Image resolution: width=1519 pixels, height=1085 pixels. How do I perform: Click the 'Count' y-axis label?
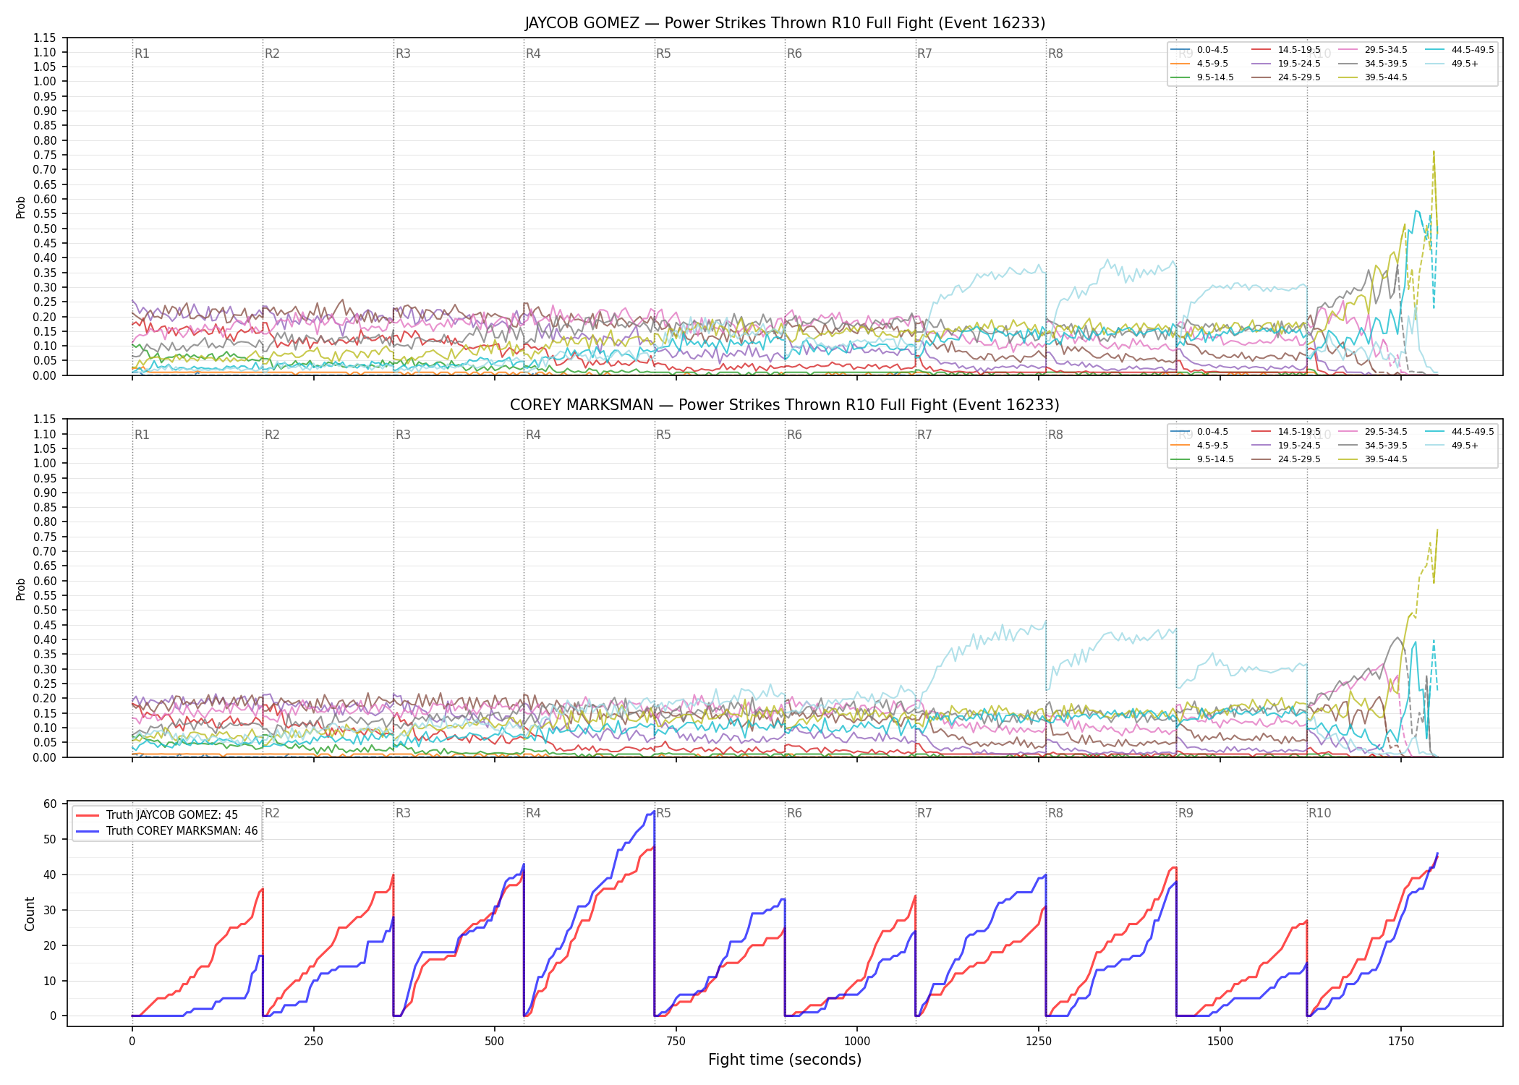30,914
